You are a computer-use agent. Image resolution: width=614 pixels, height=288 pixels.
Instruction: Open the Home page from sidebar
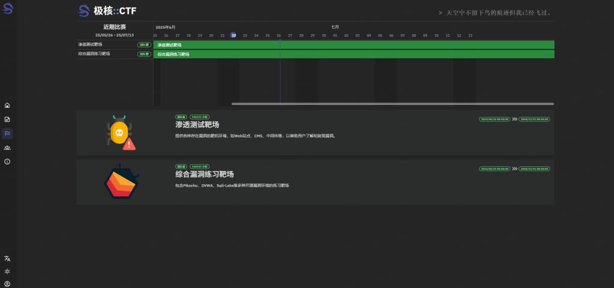pyautogui.click(x=7, y=105)
